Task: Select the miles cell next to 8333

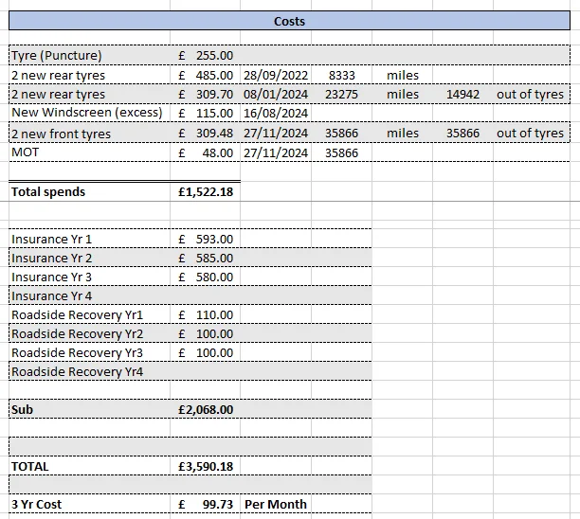Action: click(403, 75)
